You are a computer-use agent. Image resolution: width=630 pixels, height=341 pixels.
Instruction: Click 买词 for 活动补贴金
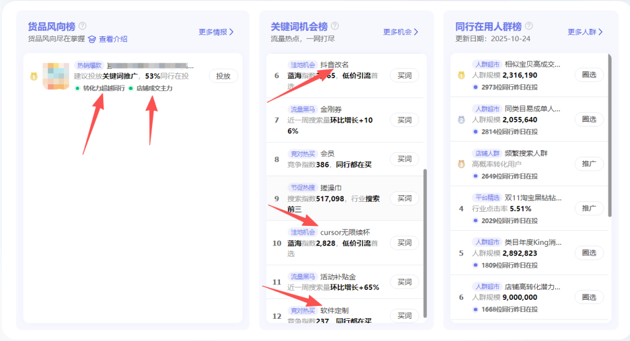point(404,282)
